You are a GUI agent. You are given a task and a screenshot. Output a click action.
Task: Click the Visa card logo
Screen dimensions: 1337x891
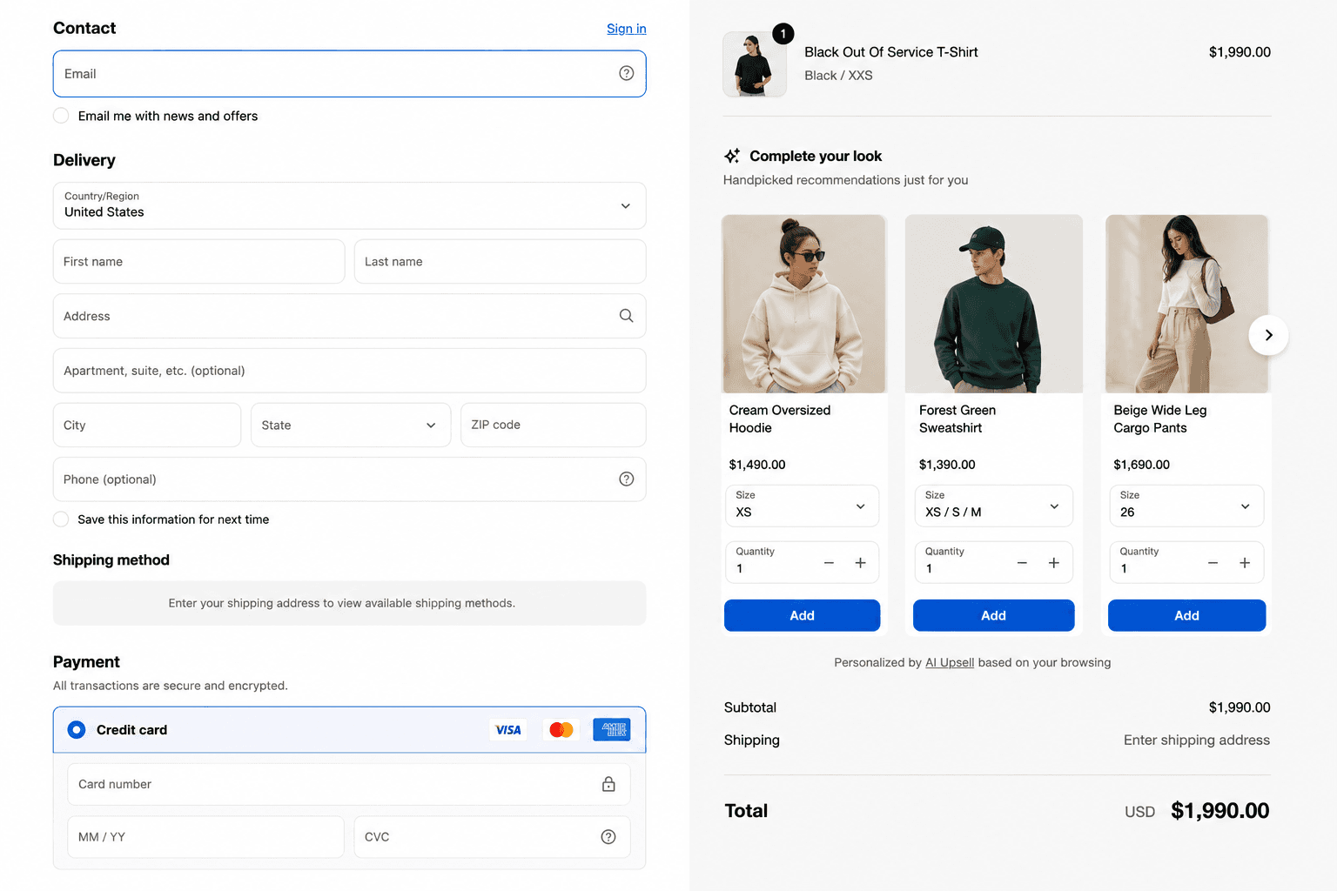(508, 730)
